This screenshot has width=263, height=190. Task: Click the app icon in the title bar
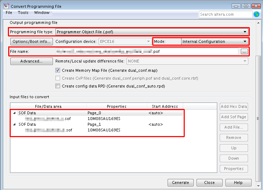coord(6,6)
